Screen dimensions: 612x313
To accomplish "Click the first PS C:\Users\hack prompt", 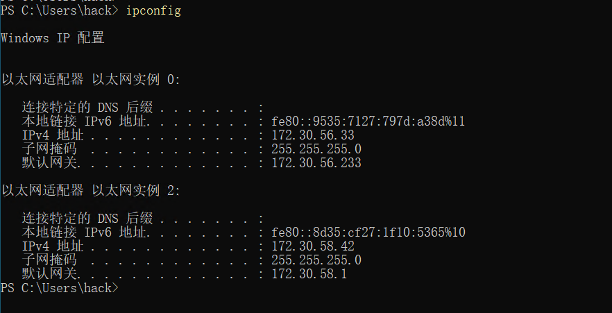I will pyautogui.click(x=60, y=10).
